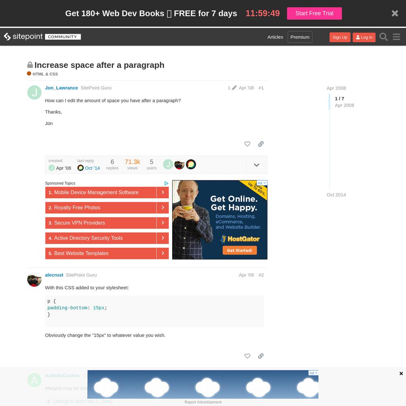Image resolution: width=406 pixels, height=406 pixels.
Task: Close the top promo banner
Action: click(395, 13)
